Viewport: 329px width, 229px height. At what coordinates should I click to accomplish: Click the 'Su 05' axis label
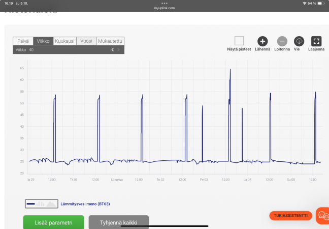tap(291, 180)
